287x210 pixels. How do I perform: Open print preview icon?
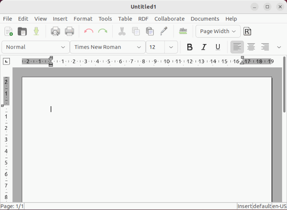[x=55, y=31]
